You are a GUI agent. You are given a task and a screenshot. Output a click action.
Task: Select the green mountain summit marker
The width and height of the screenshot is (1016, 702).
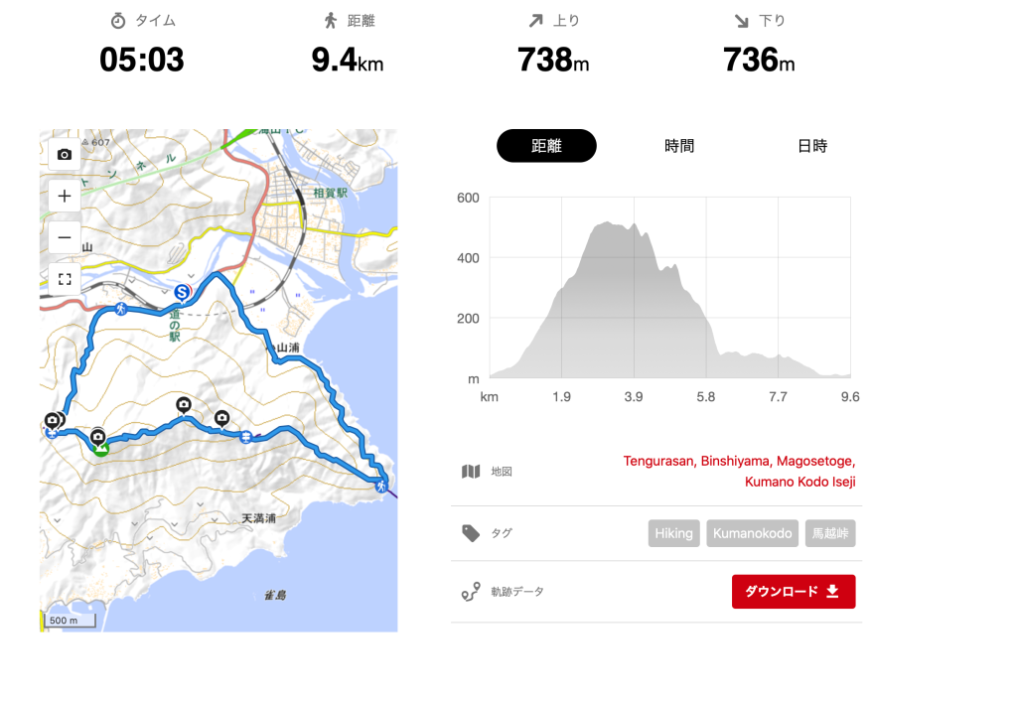pyautogui.click(x=101, y=448)
